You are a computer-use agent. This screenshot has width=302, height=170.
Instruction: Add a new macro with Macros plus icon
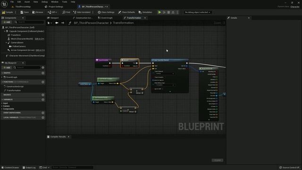point(43,95)
